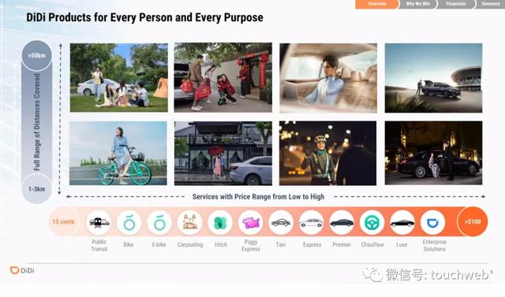505x297 pixels.
Task: Click the >50km distance circle
Action: (37, 55)
